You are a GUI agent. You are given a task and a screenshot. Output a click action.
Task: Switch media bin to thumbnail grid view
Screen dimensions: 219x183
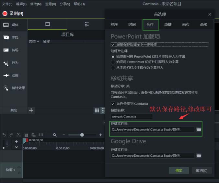point(97,110)
